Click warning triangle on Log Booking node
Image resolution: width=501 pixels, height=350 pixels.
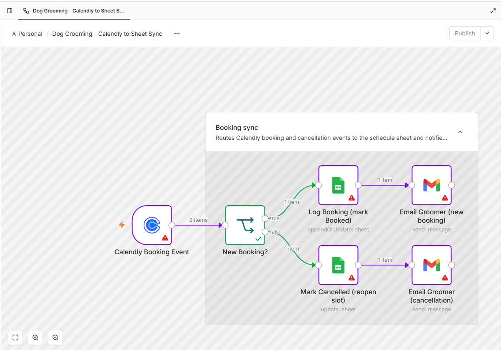point(351,198)
